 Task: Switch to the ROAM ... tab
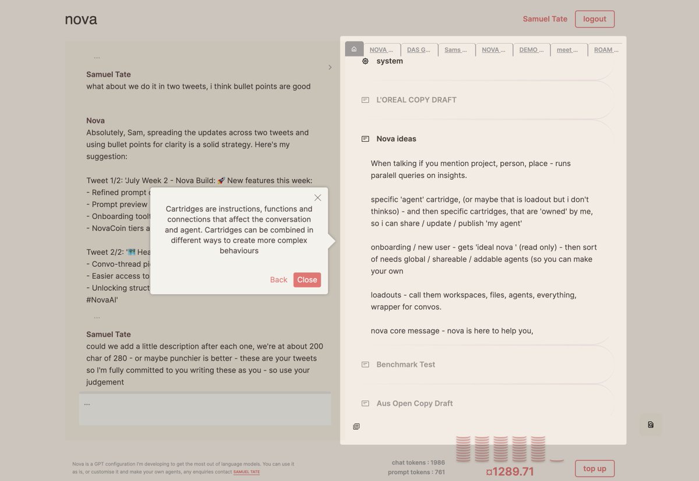606,50
